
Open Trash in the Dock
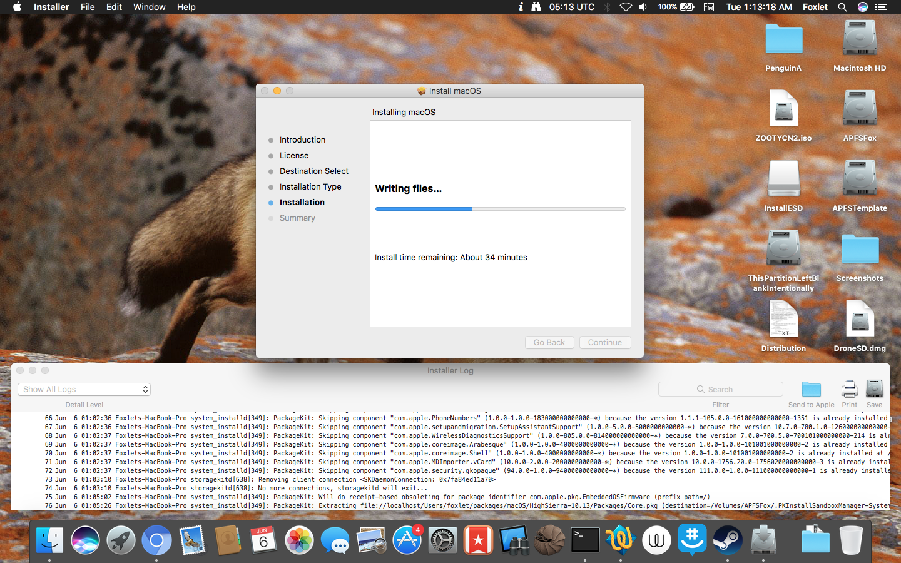[851, 540]
